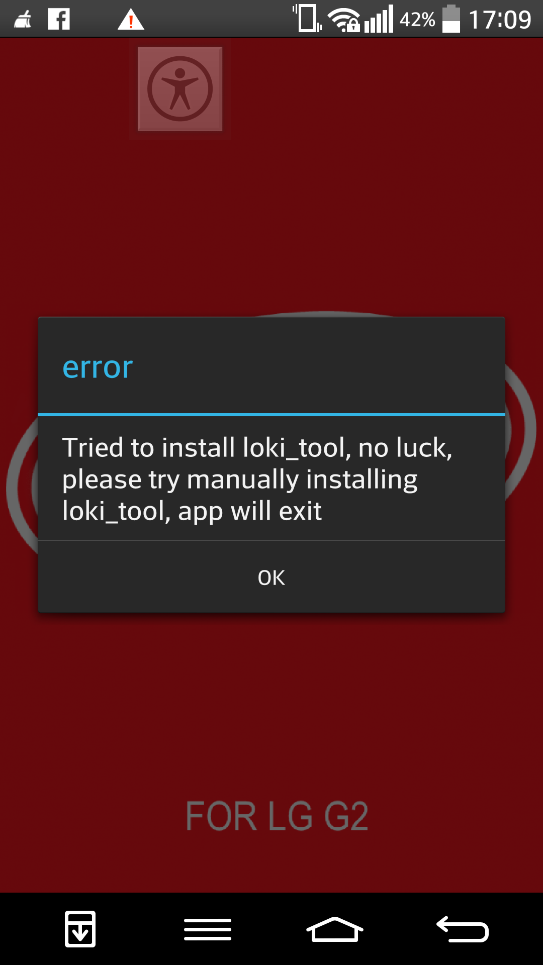
Task: Tap the Back navigation button
Action: coord(463,929)
